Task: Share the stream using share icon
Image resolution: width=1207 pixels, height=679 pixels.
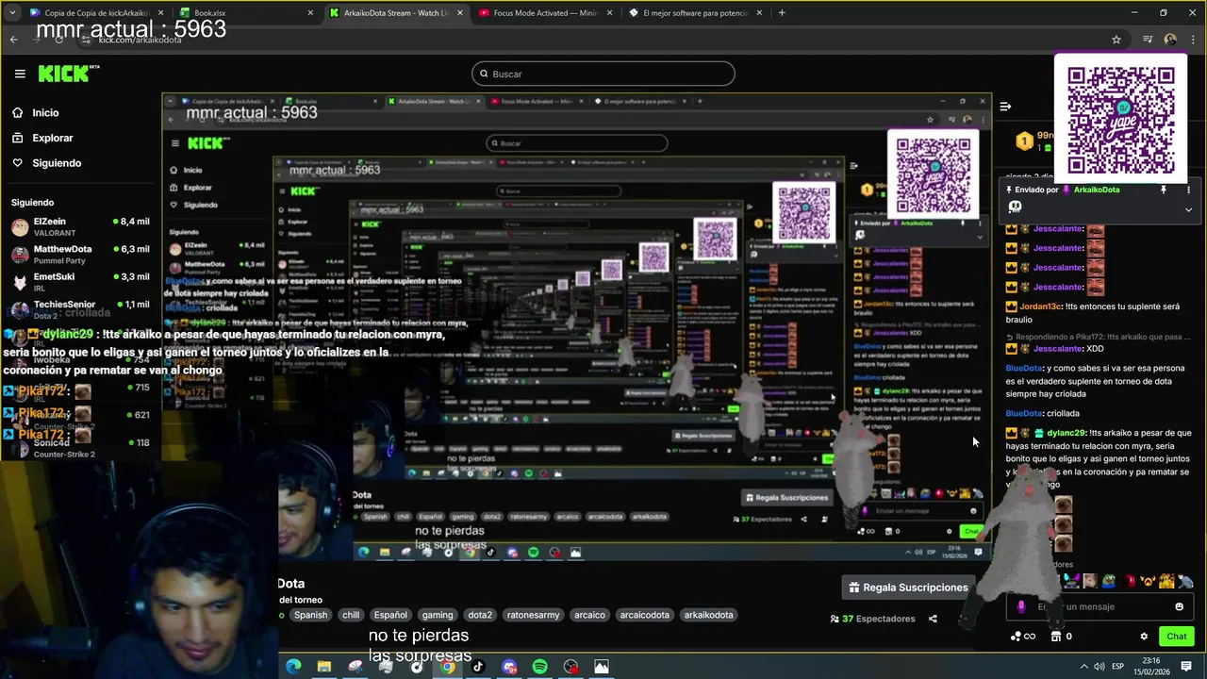Action: tap(933, 619)
